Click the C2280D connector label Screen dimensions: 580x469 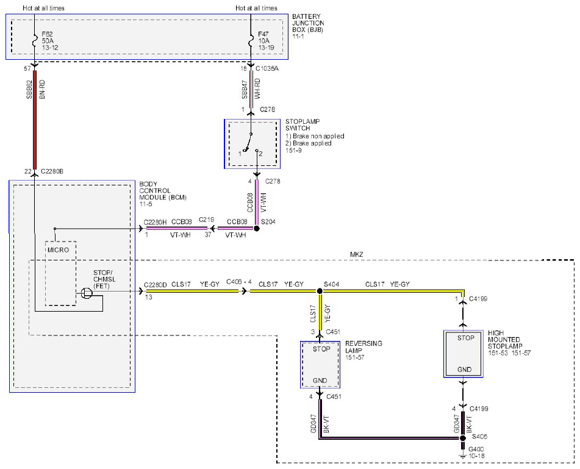[156, 285]
